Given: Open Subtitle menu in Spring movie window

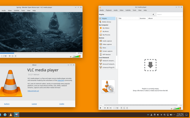Looking at the screenshot, I should click(x=17, y=11).
